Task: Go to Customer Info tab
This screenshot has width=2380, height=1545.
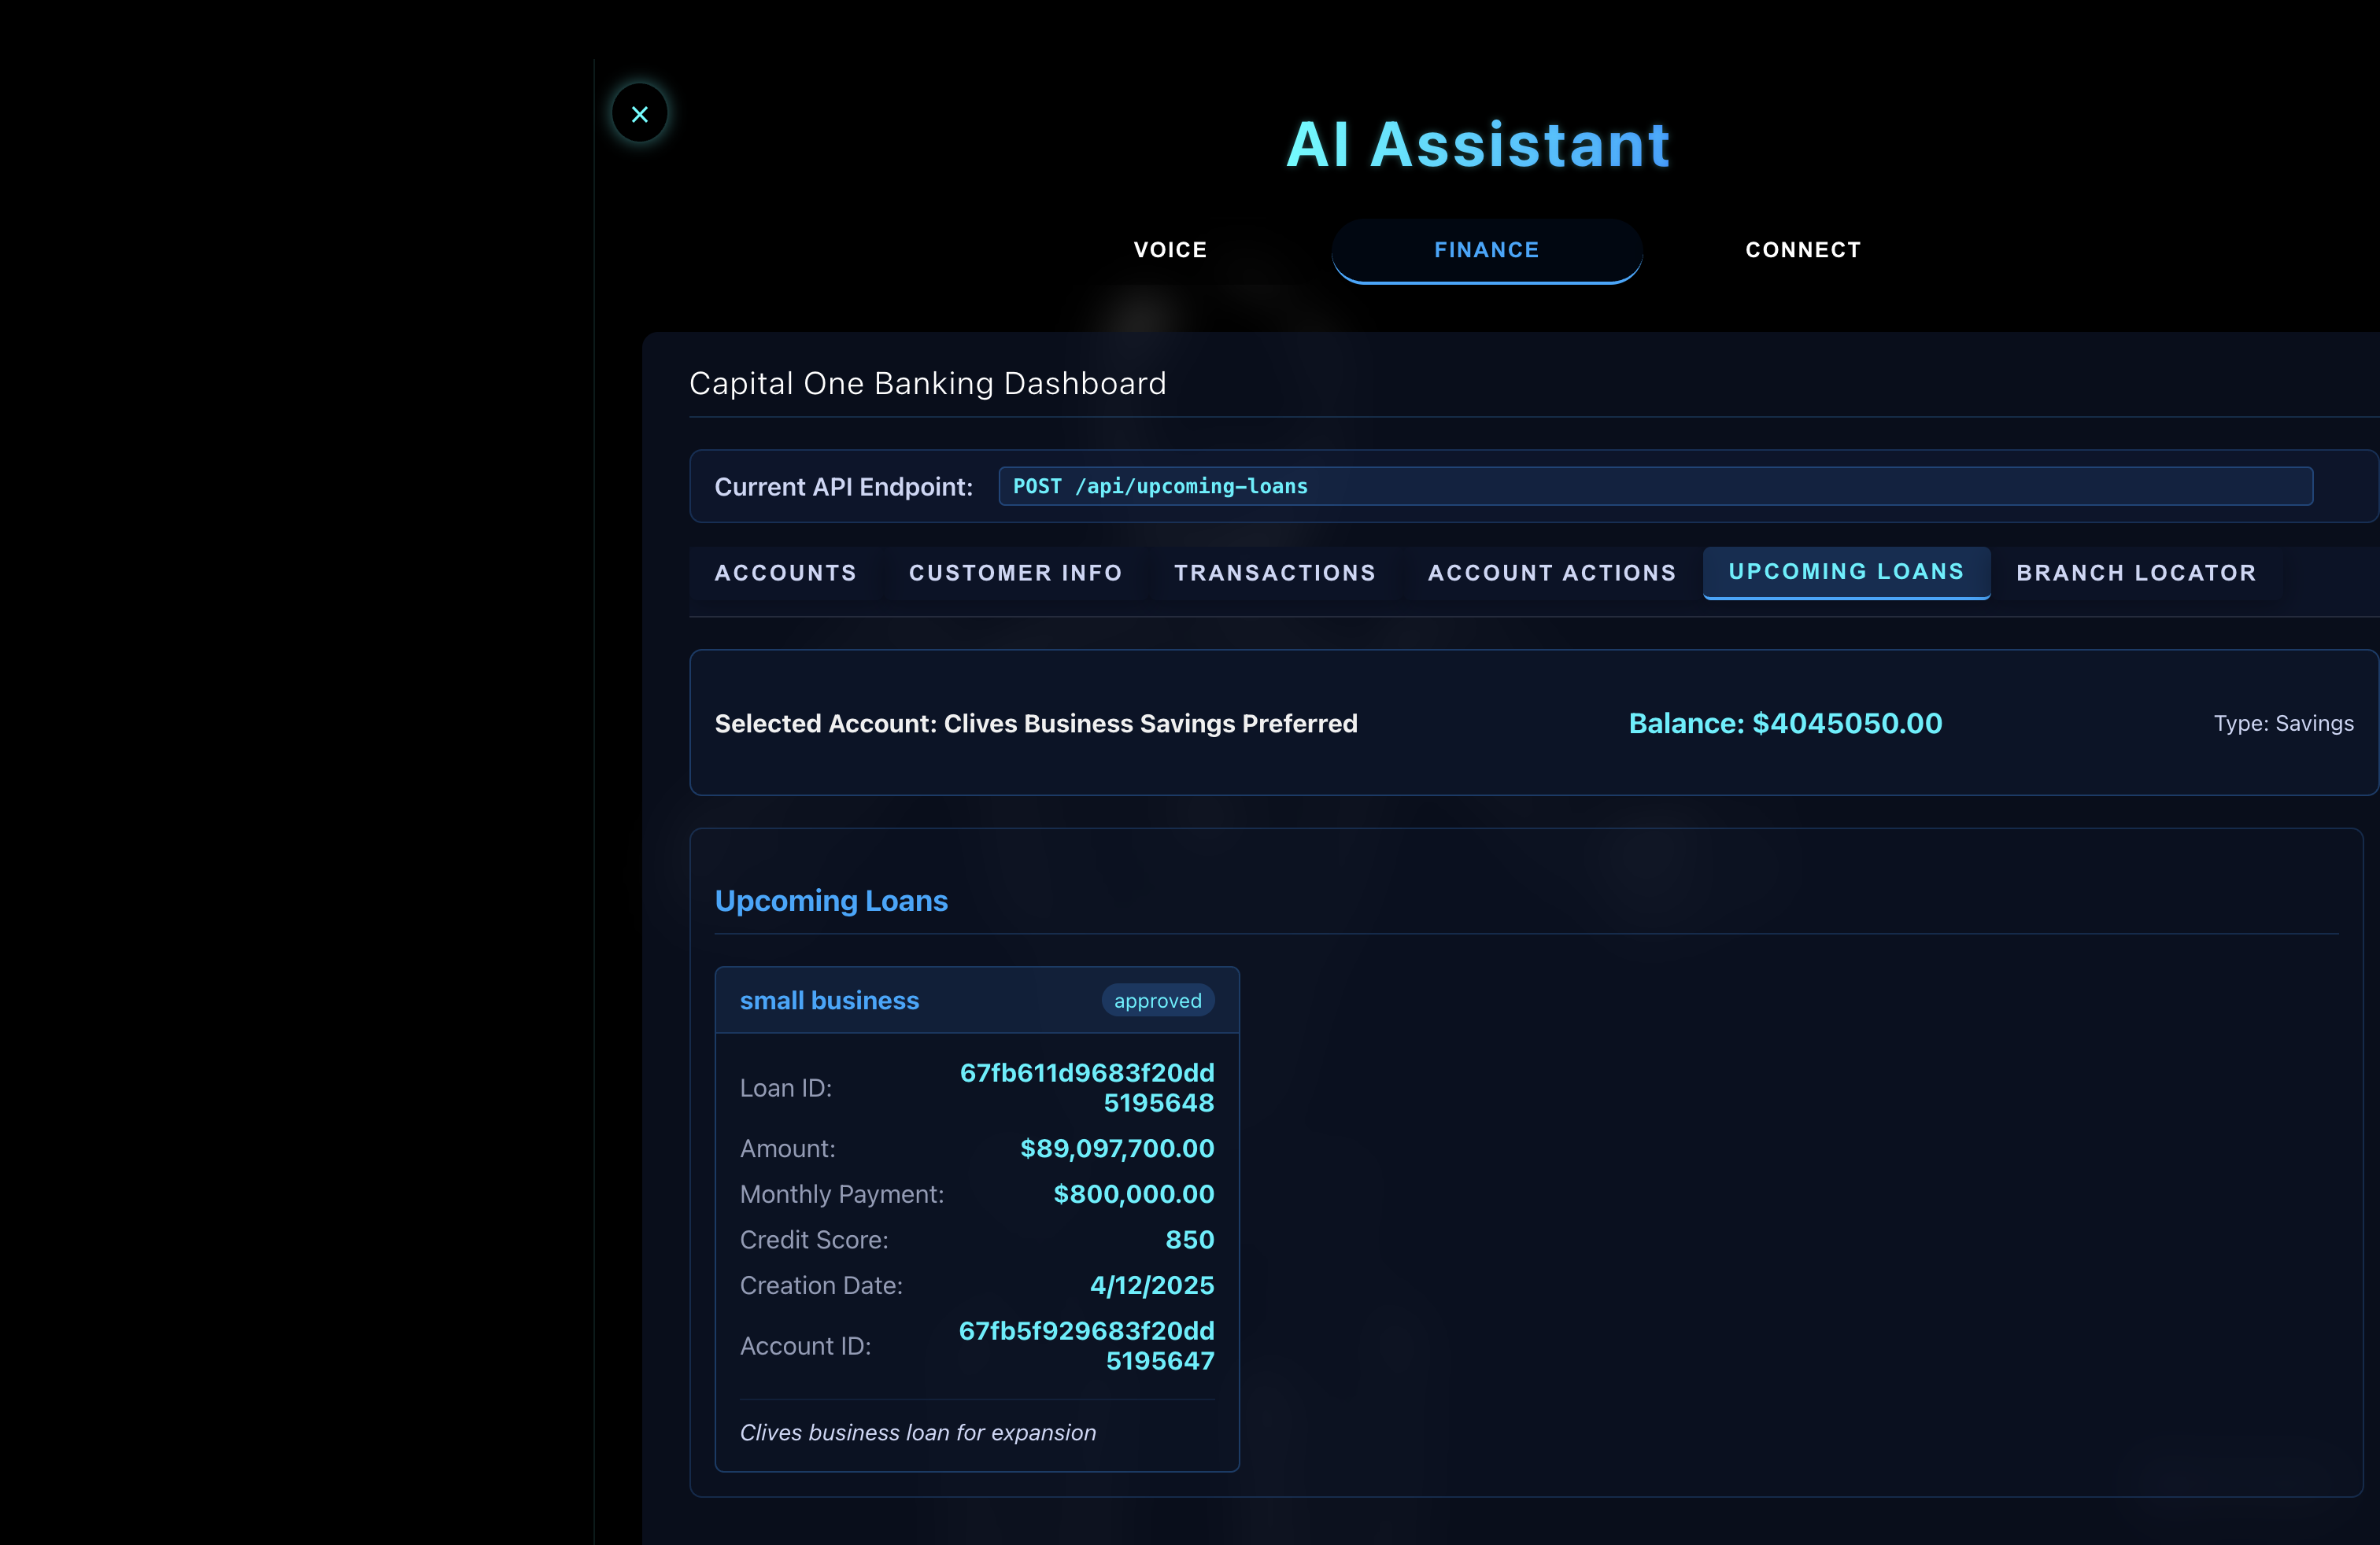Action: 1015,573
